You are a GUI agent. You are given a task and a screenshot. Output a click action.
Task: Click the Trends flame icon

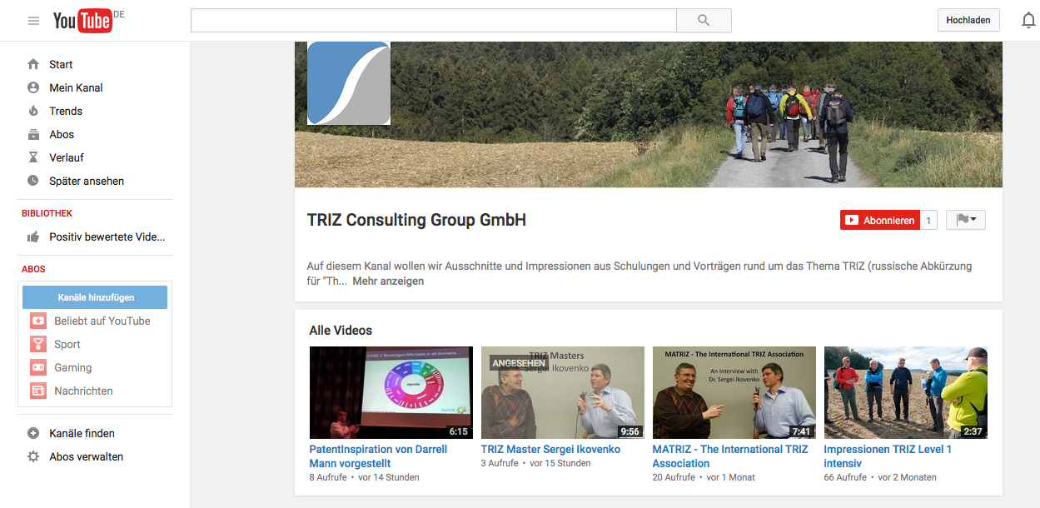[33, 111]
